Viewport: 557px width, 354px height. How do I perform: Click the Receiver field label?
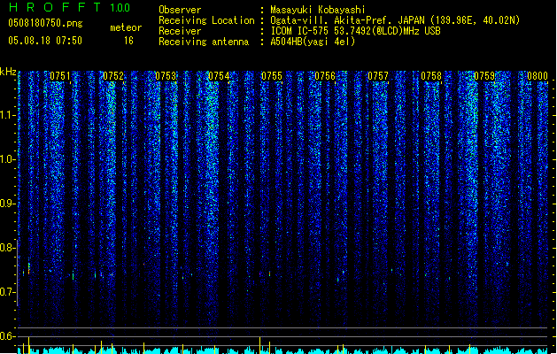click(180, 31)
